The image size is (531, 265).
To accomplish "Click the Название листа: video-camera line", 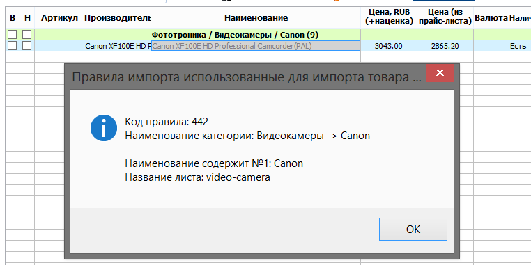I will coord(198,177).
